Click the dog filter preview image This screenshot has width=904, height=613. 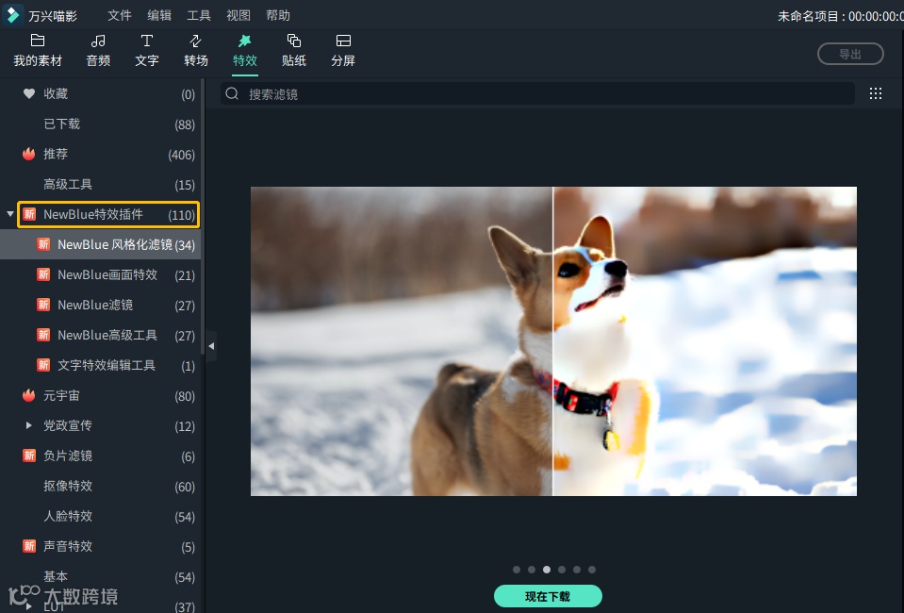coord(553,340)
